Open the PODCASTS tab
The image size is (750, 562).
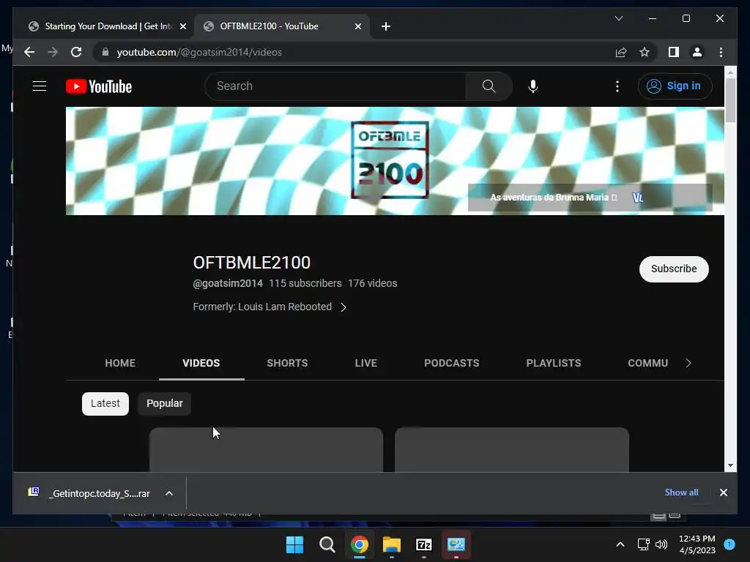451,363
